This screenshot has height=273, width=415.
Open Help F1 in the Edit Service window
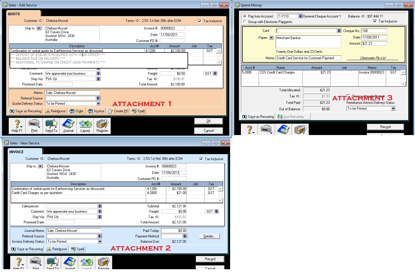[17, 126]
